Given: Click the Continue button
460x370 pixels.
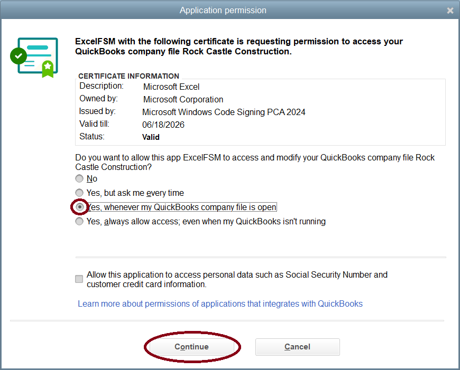Looking at the screenshot, I should coord(192,347).
